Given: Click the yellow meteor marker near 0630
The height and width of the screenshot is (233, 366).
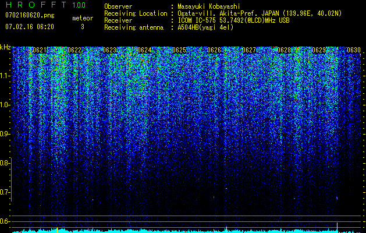Looking at the screenshot, I should (337, 227).
